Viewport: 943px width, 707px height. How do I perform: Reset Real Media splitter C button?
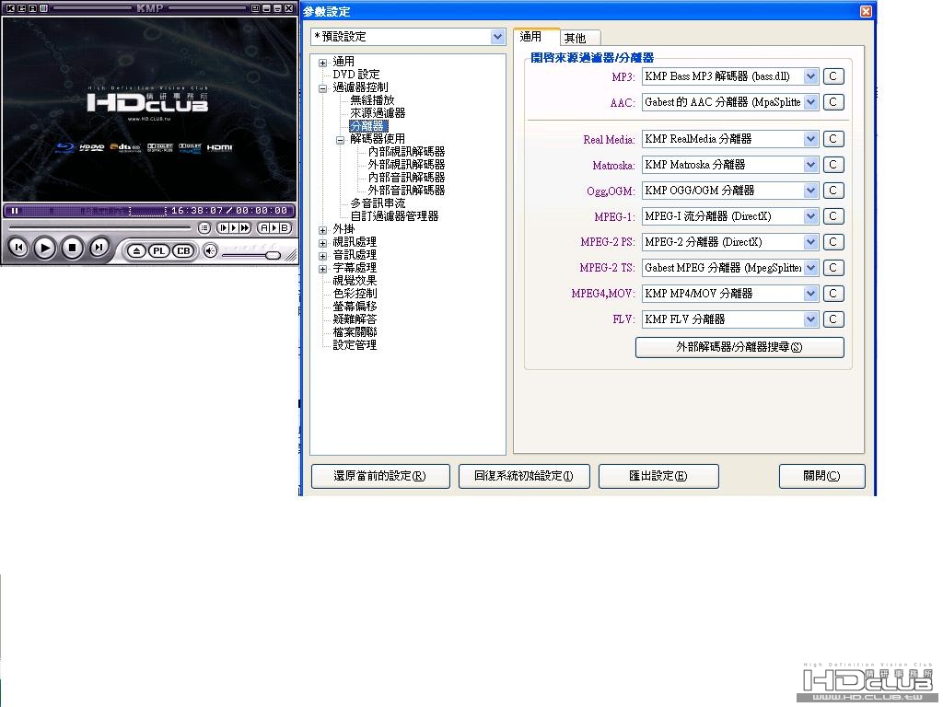point(832,139)
